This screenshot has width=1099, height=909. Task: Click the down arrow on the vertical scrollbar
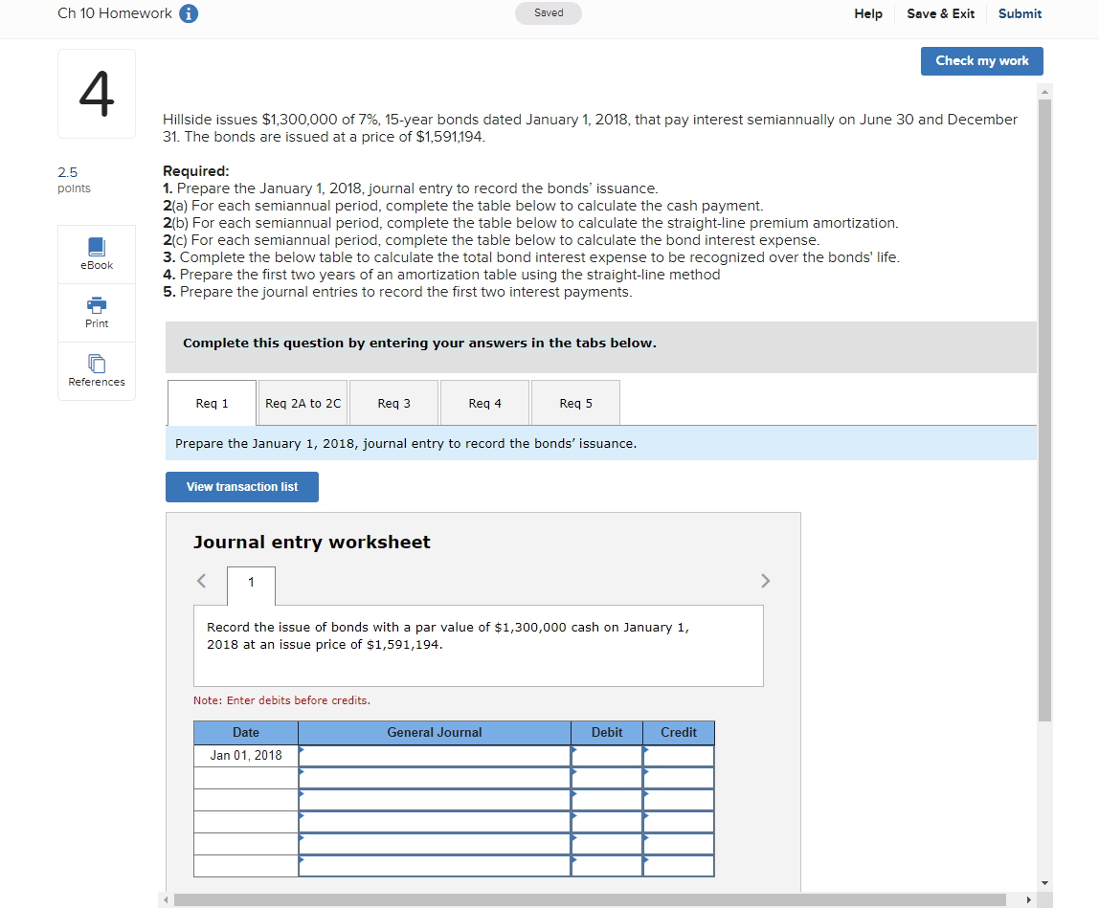click(x=1043, y=884)
